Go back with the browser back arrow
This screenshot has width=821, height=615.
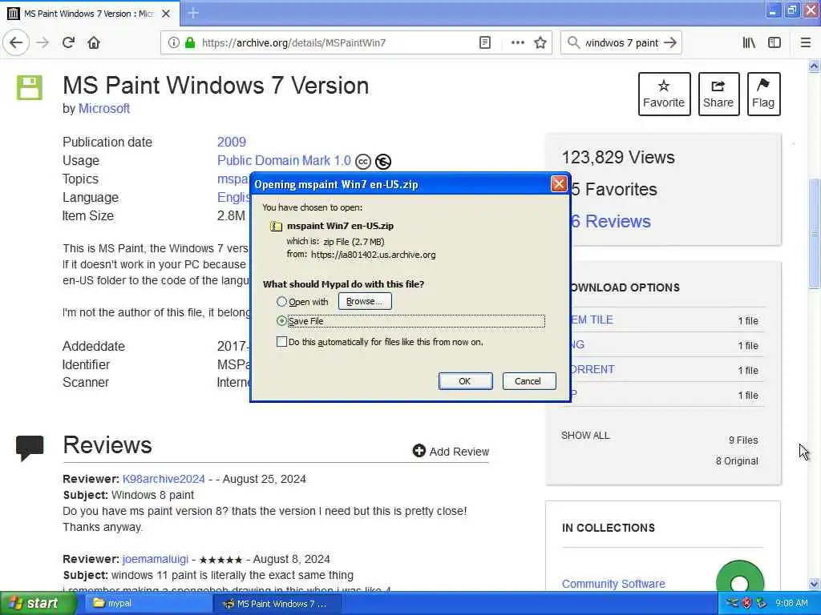click(x=16, y=43)
